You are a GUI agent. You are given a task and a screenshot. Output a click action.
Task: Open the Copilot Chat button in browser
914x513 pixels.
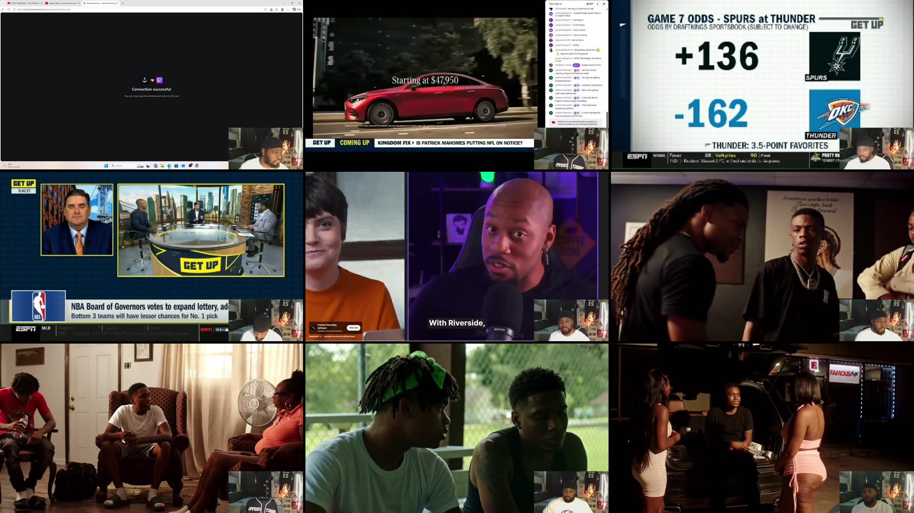[296, 10]
